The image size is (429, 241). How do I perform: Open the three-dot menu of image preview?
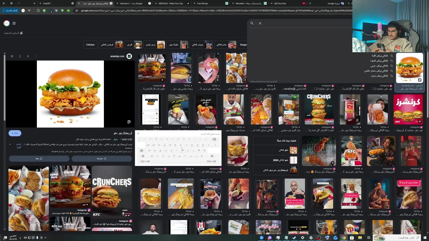tap(20, 56)
